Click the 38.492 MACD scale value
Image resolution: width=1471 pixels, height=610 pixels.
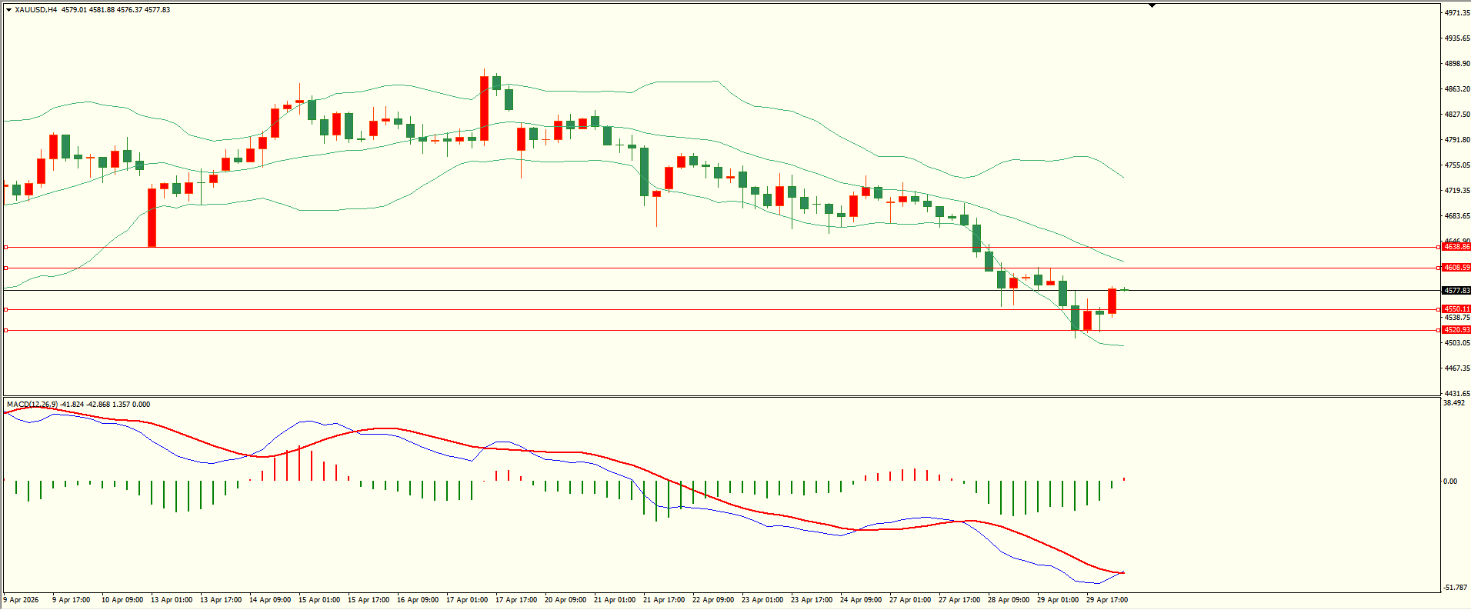[1454, 403]
